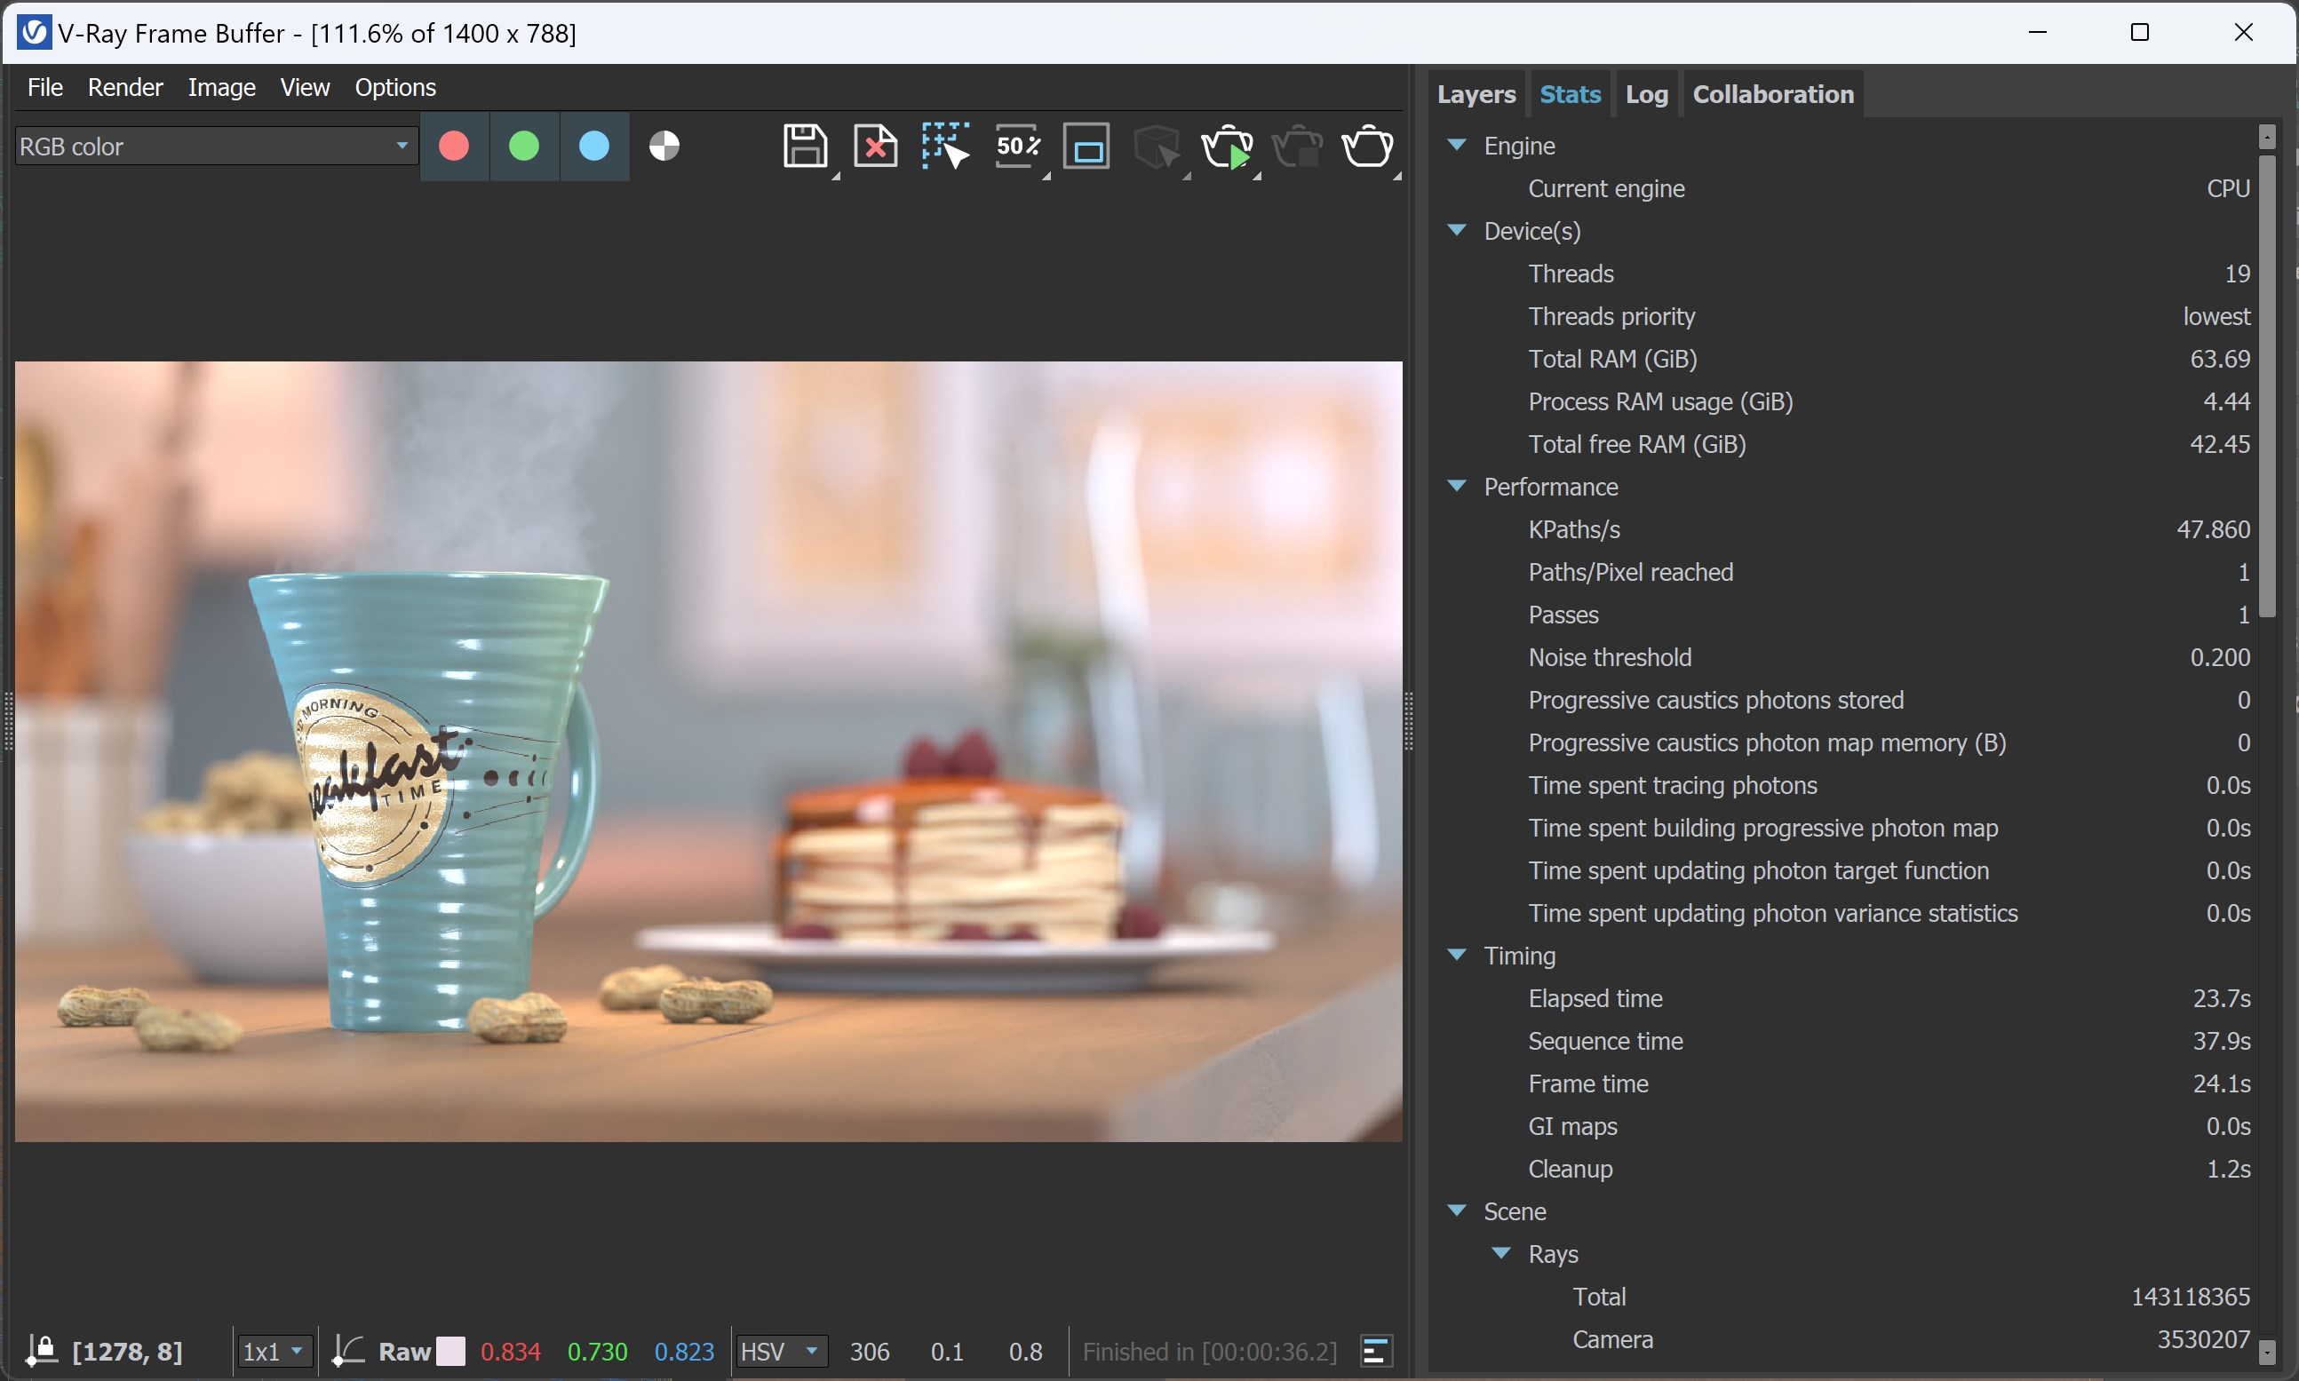This screenshot has height=1381, width=2299.
Task: Save the current render image
Action: (807, 147)
